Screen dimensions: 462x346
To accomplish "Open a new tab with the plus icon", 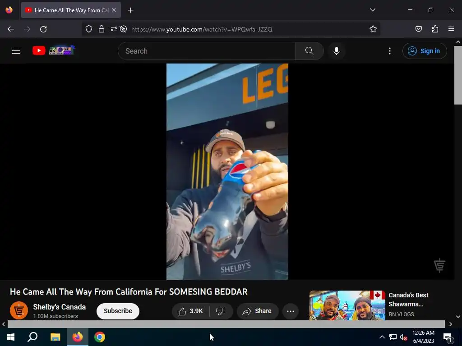I will tap(130, 10).
